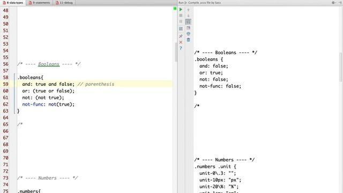This screenshot has height=193, width=343.
Task: Click line number 59 in the gutter
Action: (x=6, y=84)
